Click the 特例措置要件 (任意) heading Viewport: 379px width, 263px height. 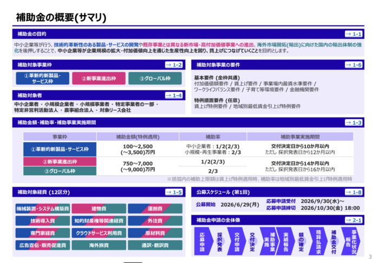217,101
